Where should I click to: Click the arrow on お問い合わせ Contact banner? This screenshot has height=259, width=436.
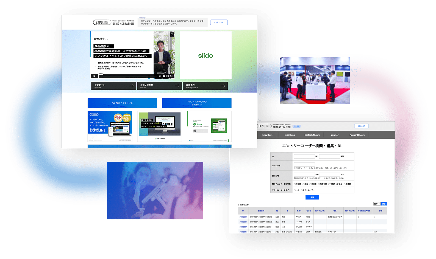pyautogui.click(x=177, y=86)
